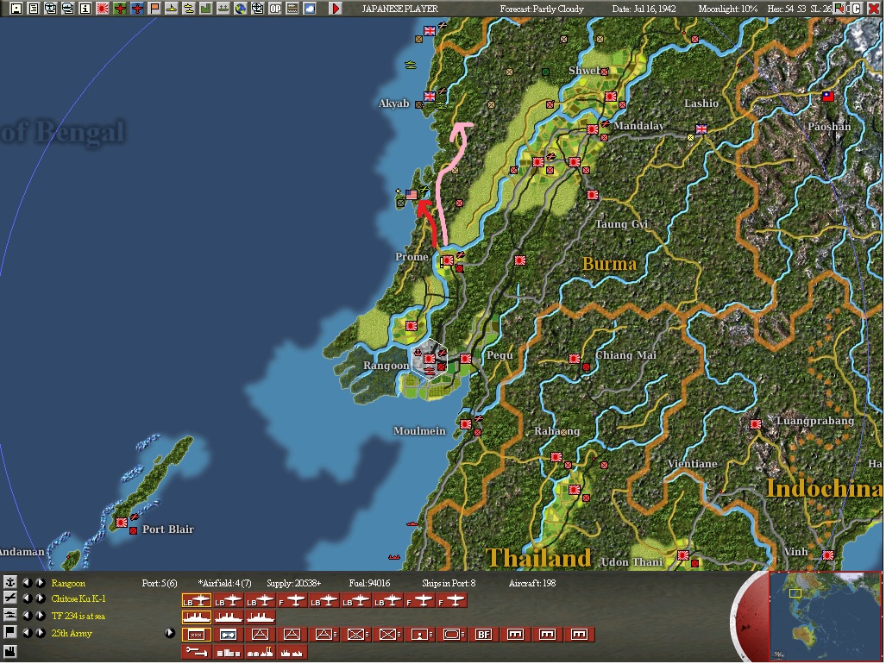Image resolution: width=886 pixels, height=664 pixels.
Task: Show next base with right arrow beside Rangoon
Action: click(x=41, y=582)
